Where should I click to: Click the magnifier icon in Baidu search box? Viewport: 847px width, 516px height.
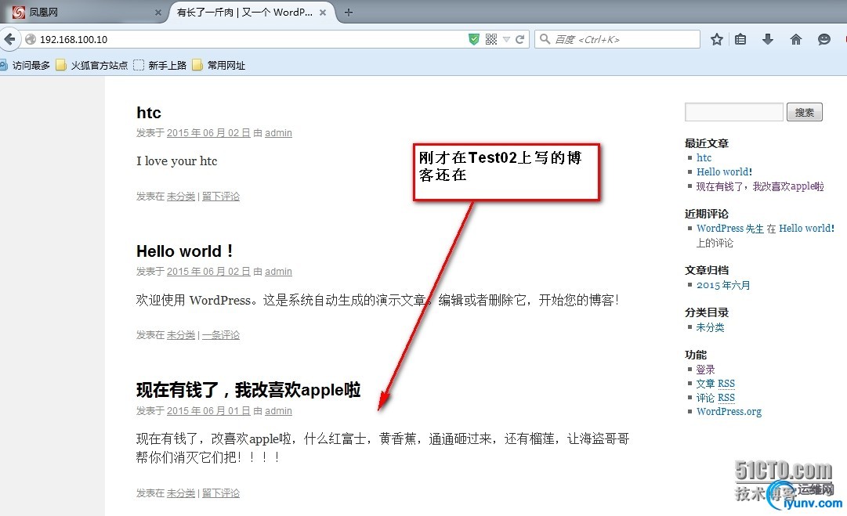point(545,39)
